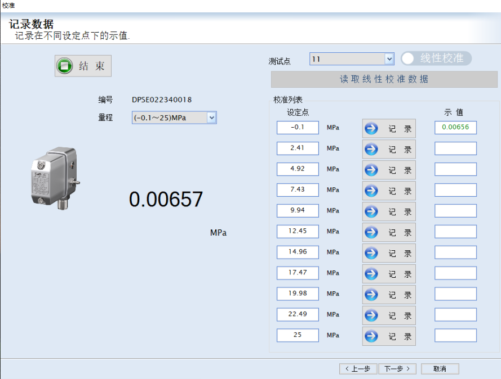Go to previous step (上一步)
The width and height of the screenshot is (501, 379).
358,369
